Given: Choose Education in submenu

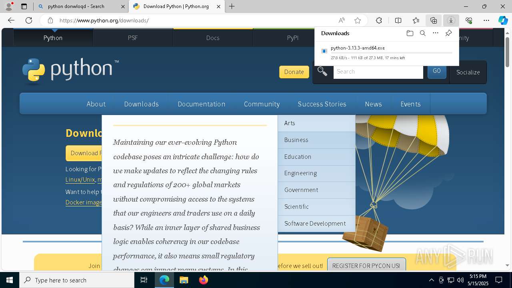Looking at the screenshot, I should (316, 157).
